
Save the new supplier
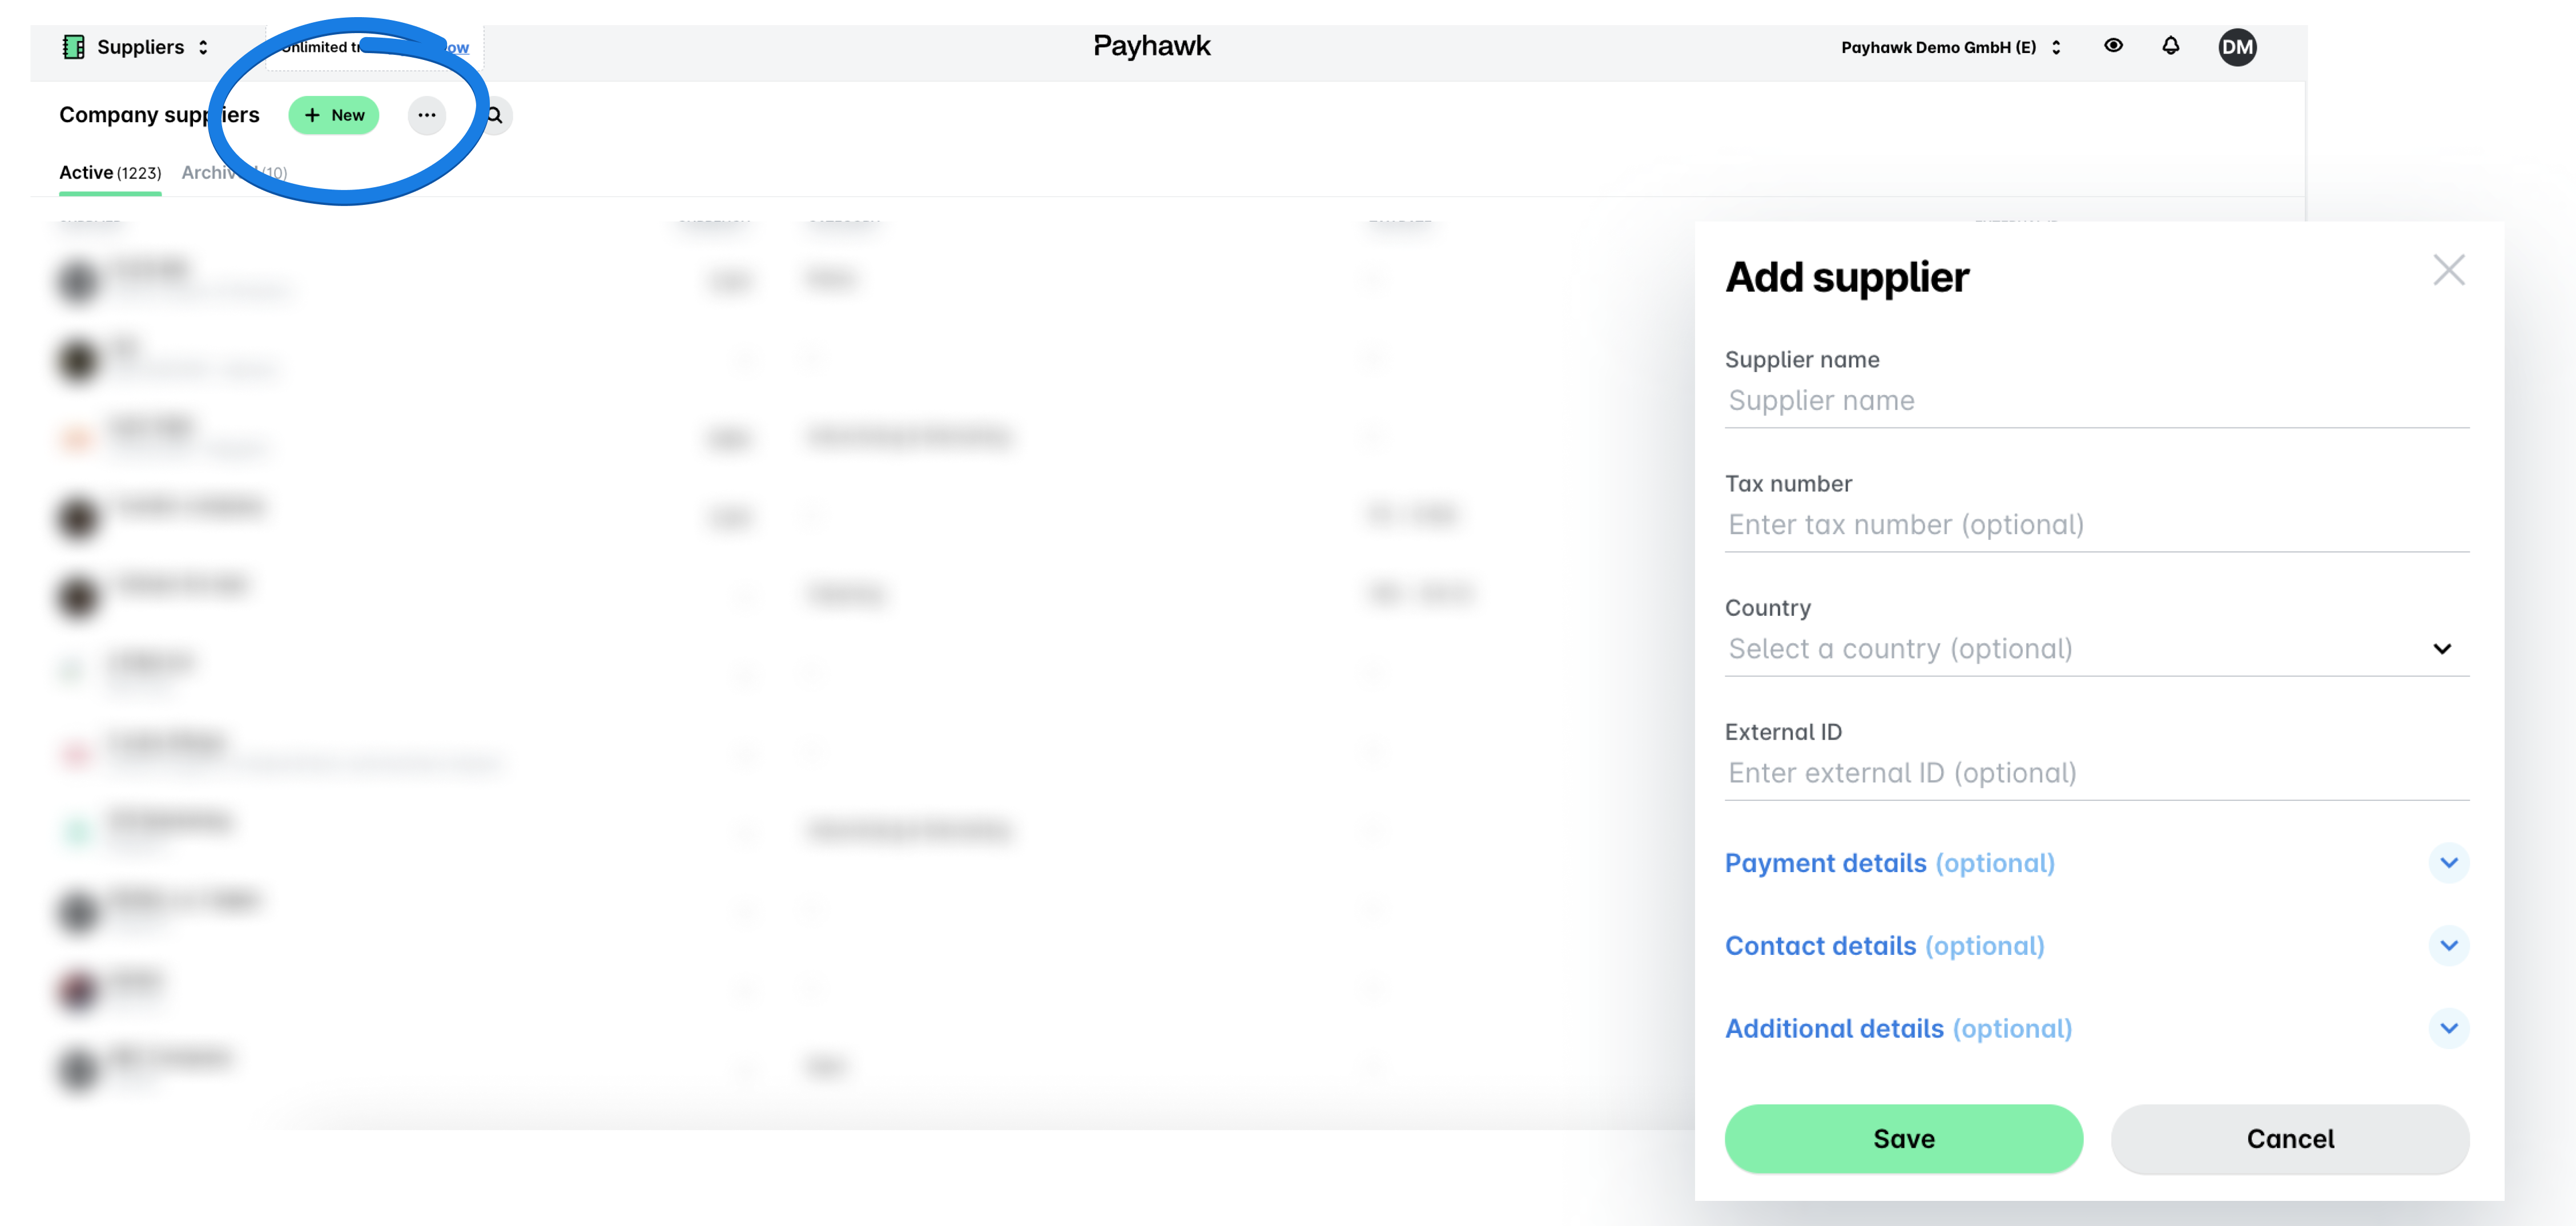tap(1903, 1138)
